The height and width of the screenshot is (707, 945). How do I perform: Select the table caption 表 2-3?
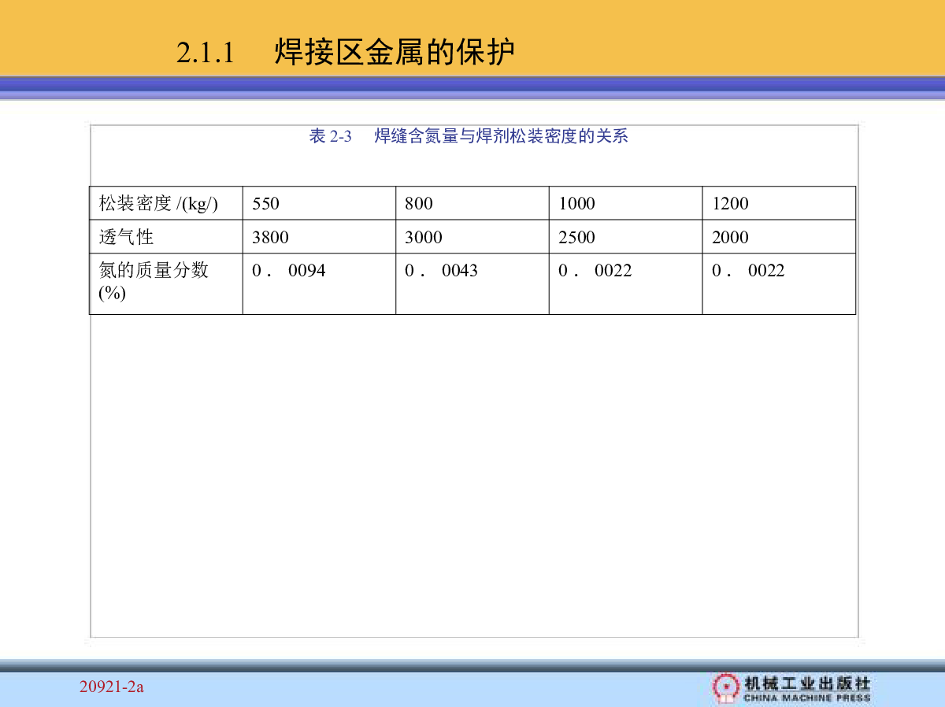330,136
